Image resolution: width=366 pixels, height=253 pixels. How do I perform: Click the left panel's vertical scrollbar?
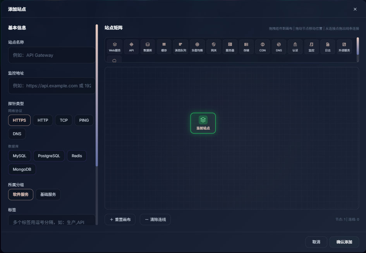tap(97, 97)
